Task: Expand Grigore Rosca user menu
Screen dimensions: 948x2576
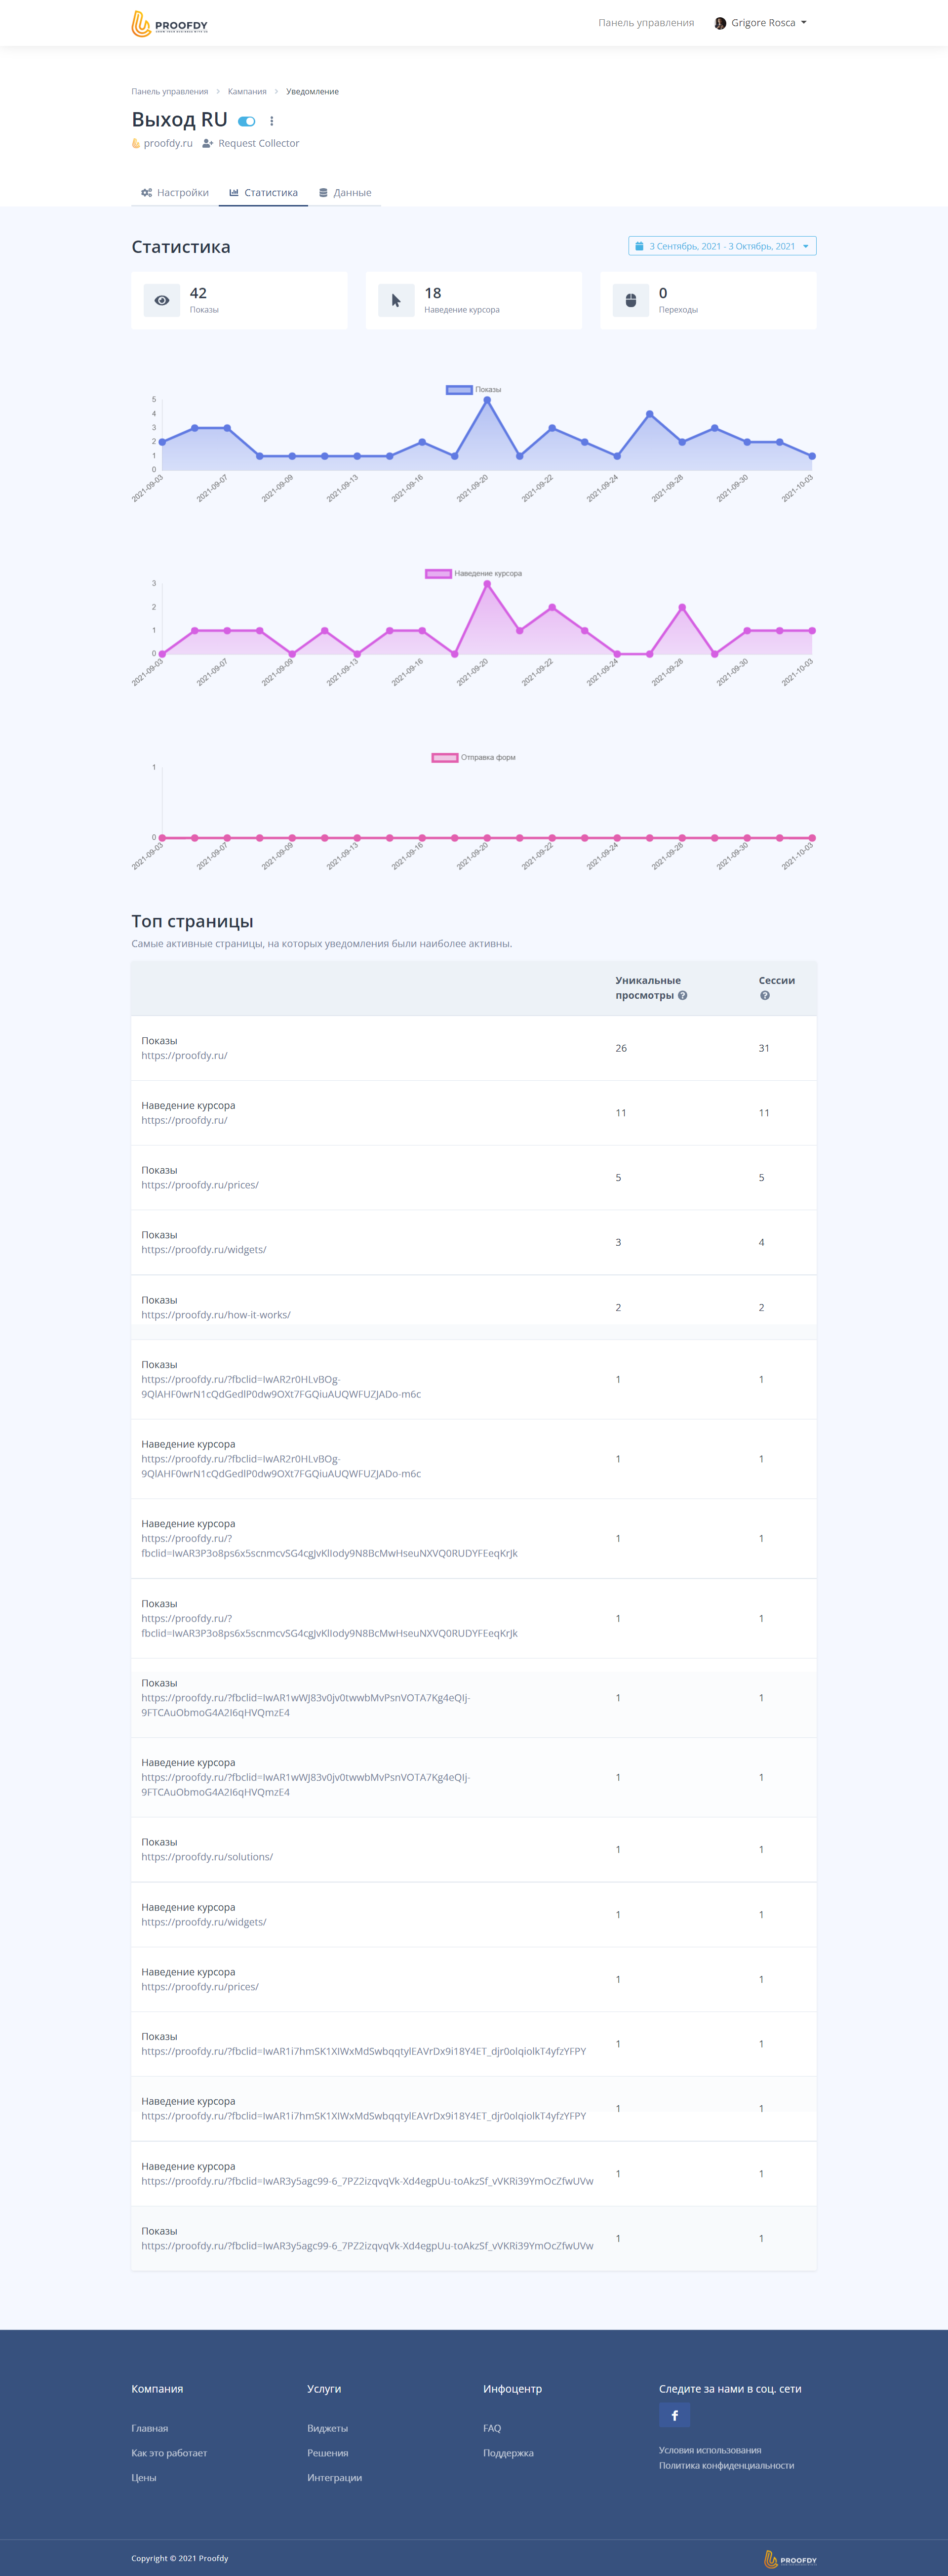Action: coord(761,23)
